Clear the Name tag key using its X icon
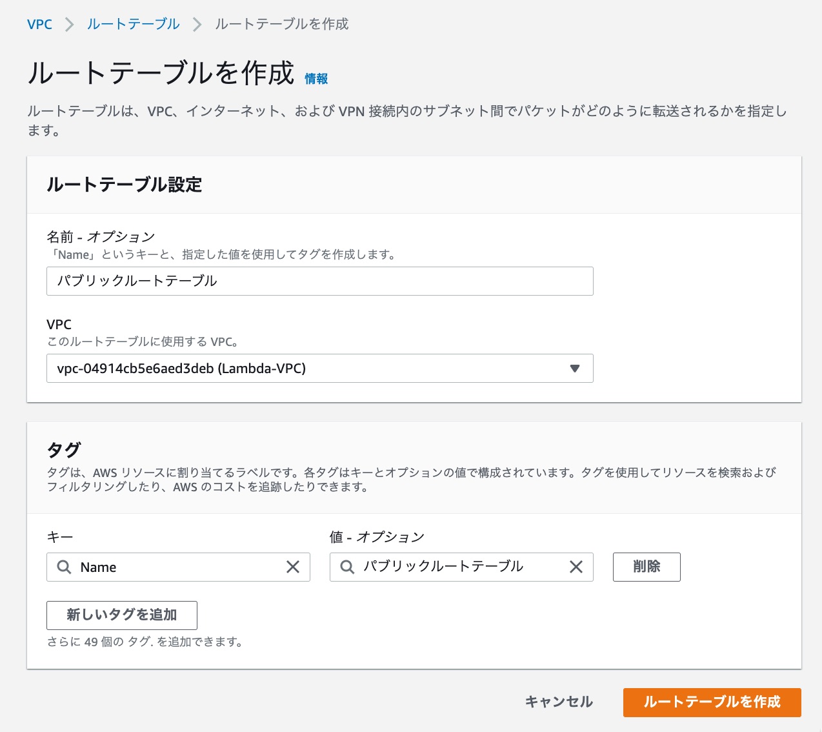The image size is (822, 732). click(x=294, y=567)
